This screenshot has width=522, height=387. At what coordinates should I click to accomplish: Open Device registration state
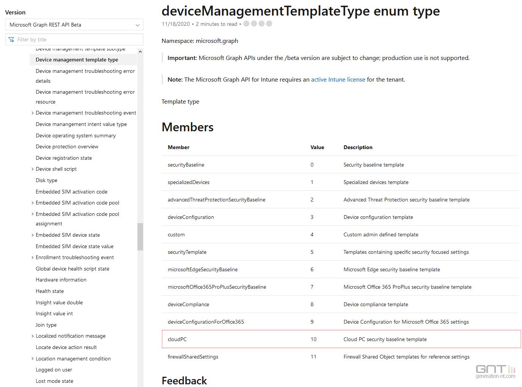click(64, 158)
